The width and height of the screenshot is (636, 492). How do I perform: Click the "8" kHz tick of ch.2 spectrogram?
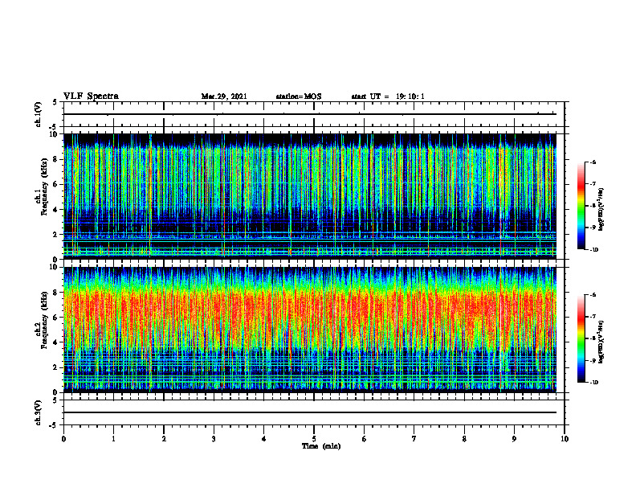pos(56,293)
